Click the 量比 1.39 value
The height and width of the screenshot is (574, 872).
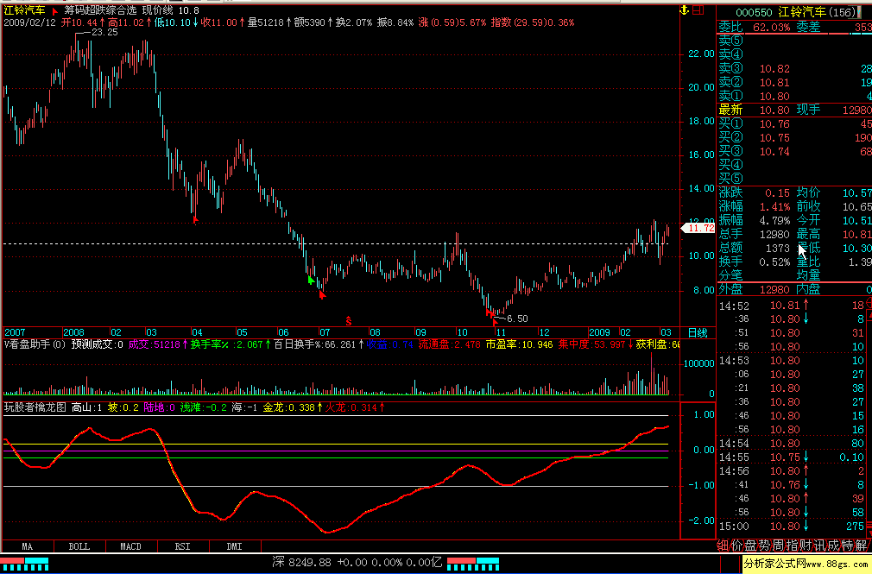tap(860, 262)
